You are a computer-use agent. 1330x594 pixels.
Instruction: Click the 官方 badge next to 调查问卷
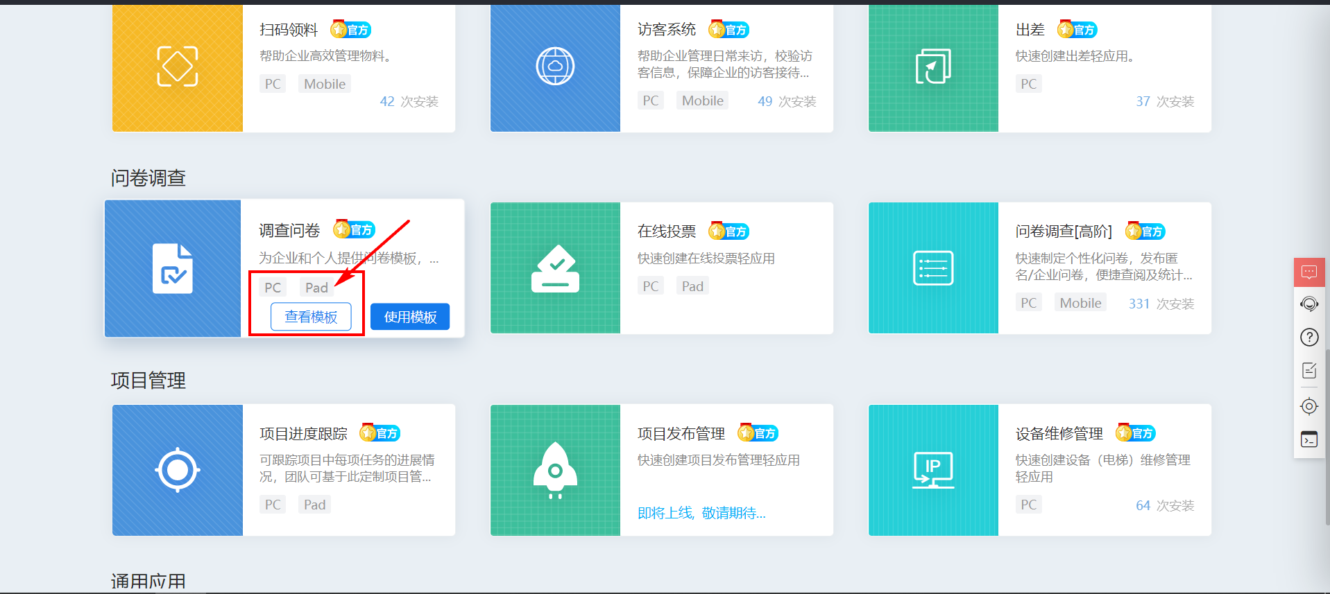pyautogui.click(x=354, y=229)
